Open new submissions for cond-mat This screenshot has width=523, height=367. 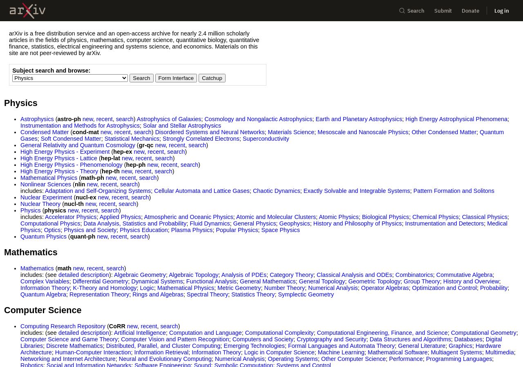106,132
